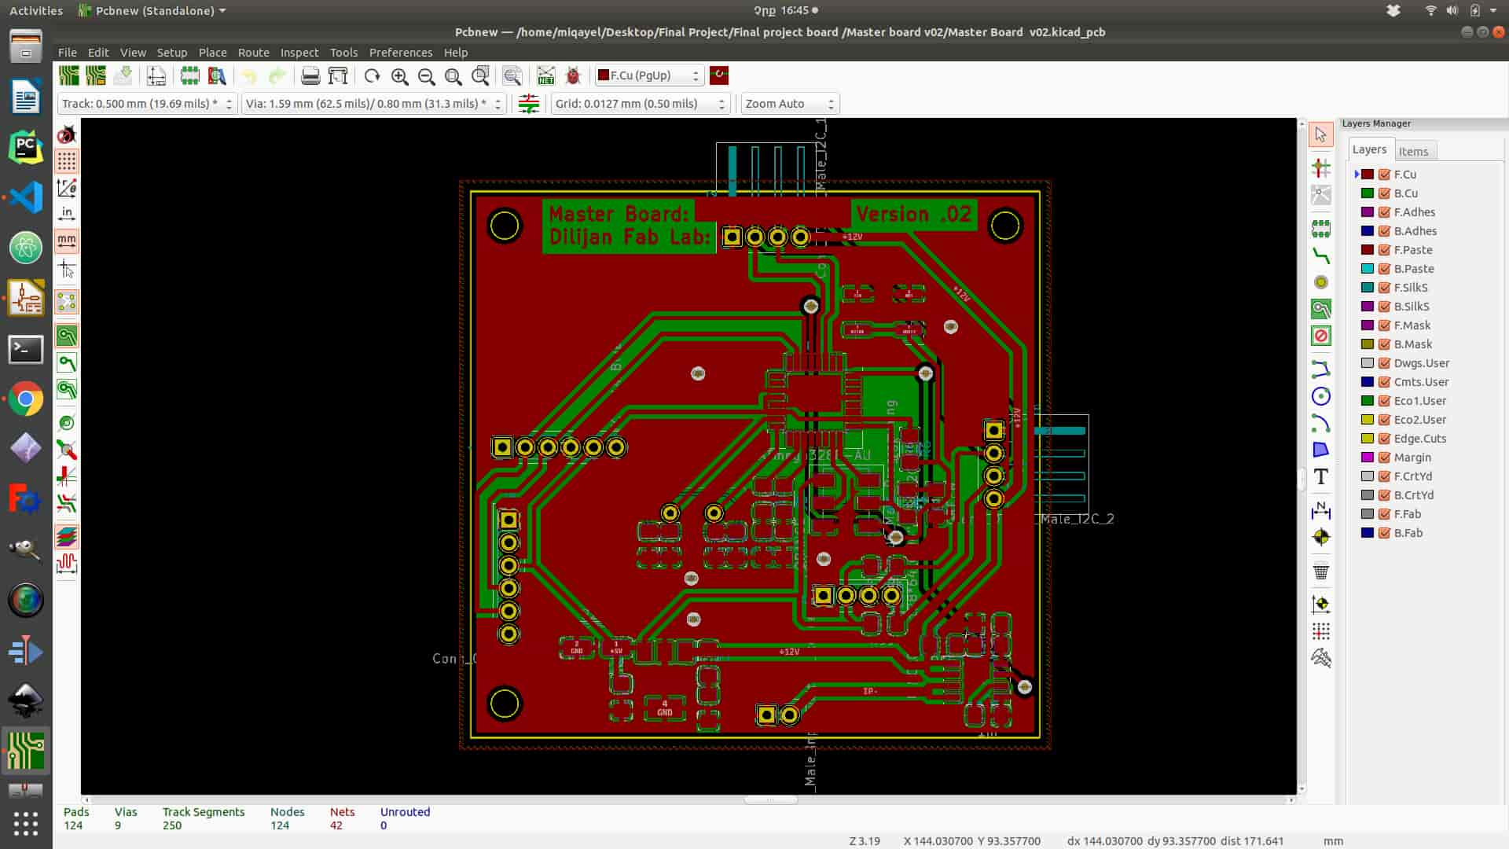Open the Zoom Auto dropdown
1509x849 pixels.
(789, 104)
